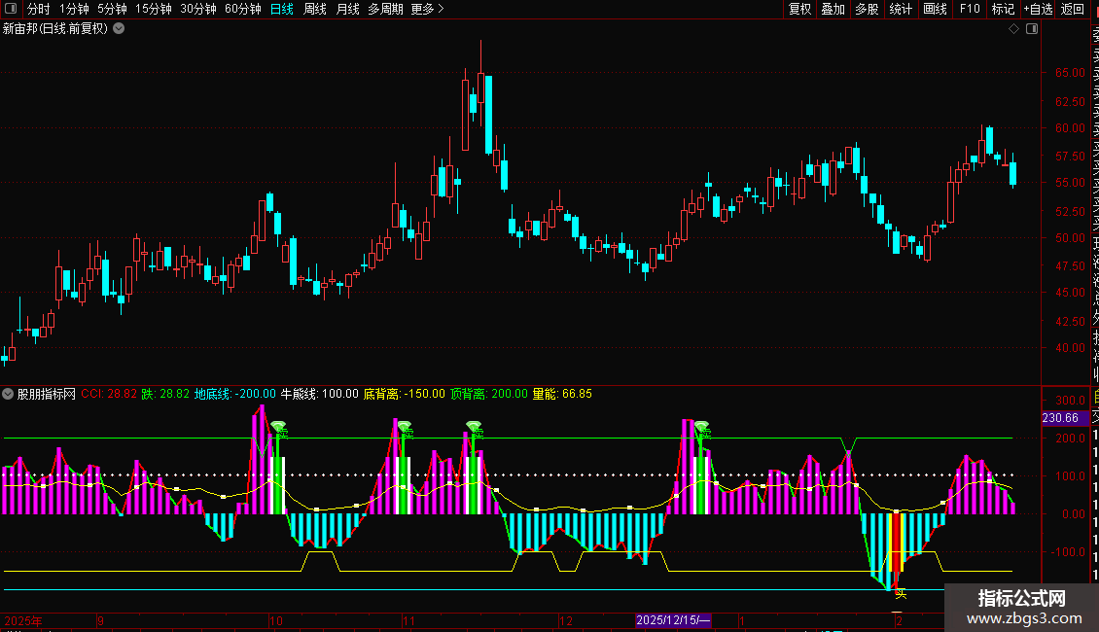Image resolution: width=1099 pixels, height=632 pixels.
Task: Click the 顶背离: 200.00 label
Action: click(x=488, y=394)
